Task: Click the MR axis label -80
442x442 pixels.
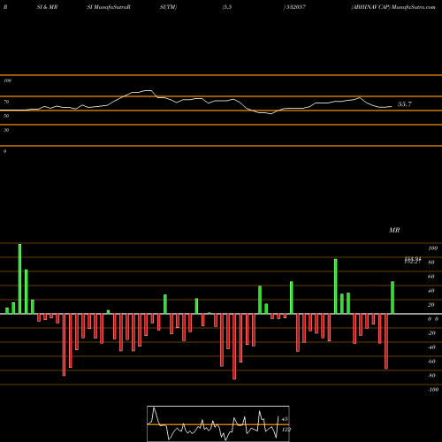Action: coord(431,376)
